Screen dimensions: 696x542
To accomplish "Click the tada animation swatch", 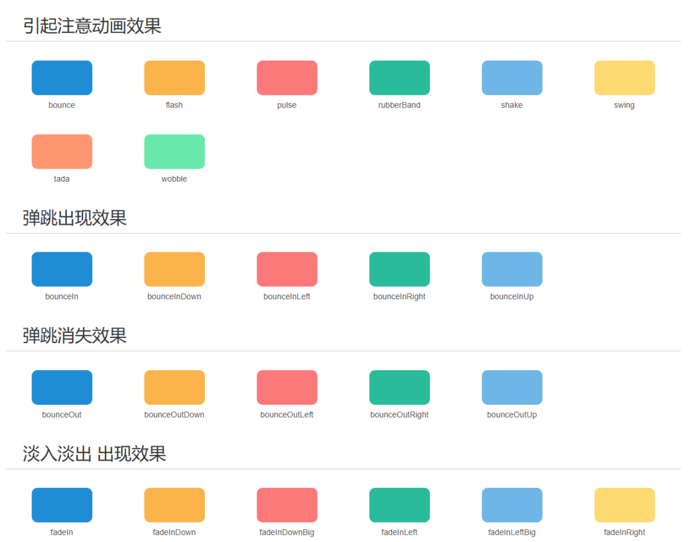I will click(x=62, y=151).
